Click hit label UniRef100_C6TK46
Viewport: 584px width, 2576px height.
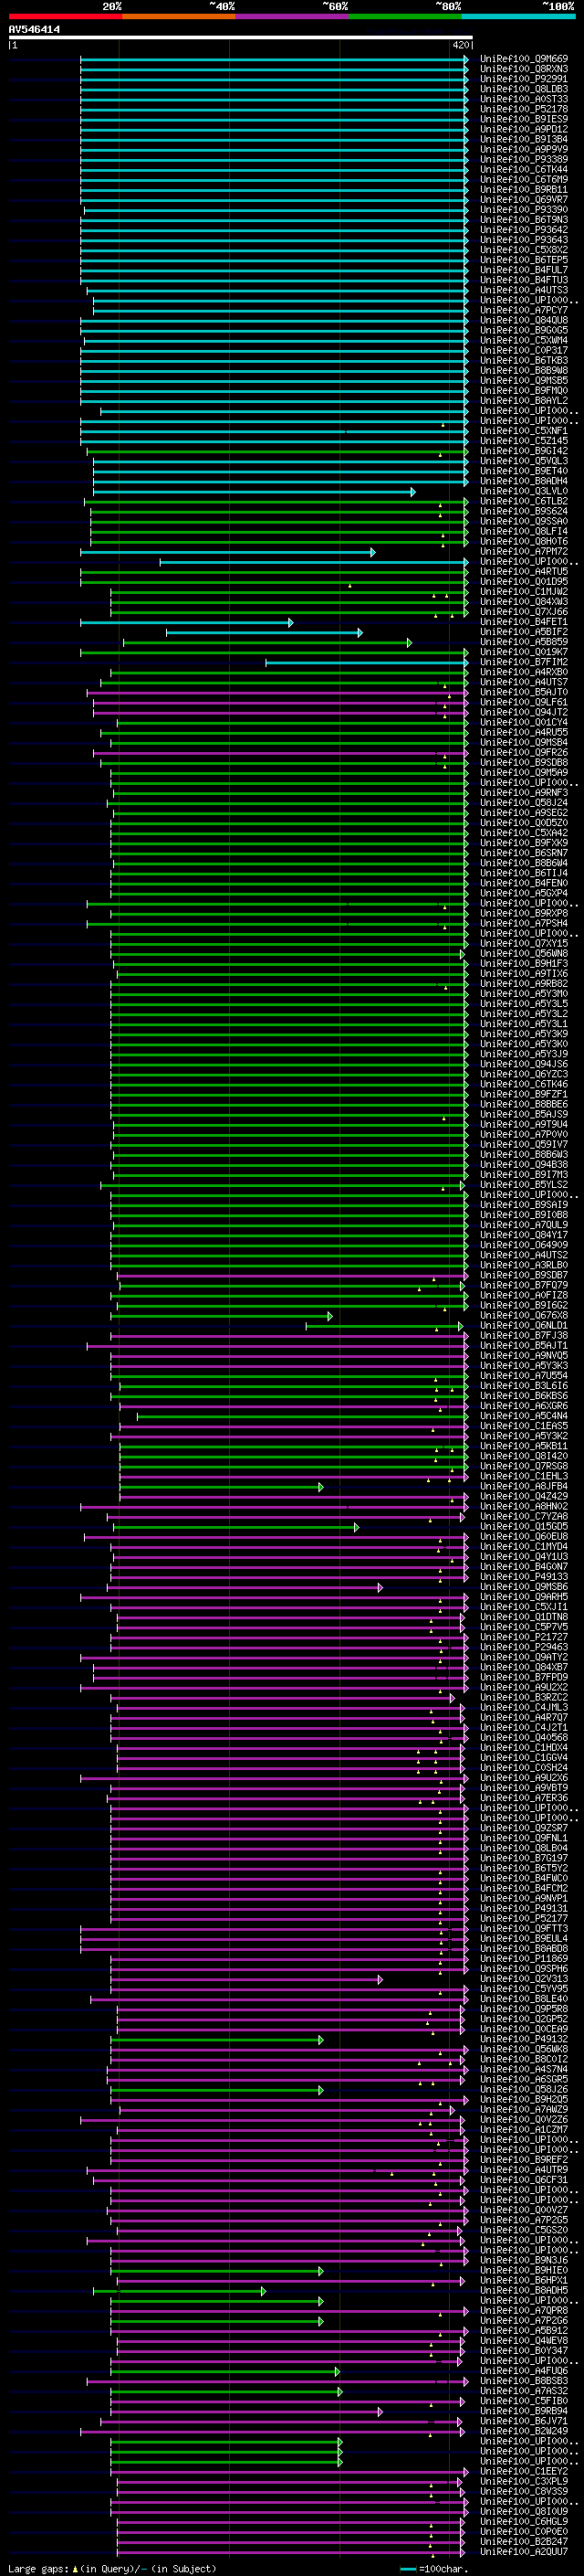point(524,1084)
